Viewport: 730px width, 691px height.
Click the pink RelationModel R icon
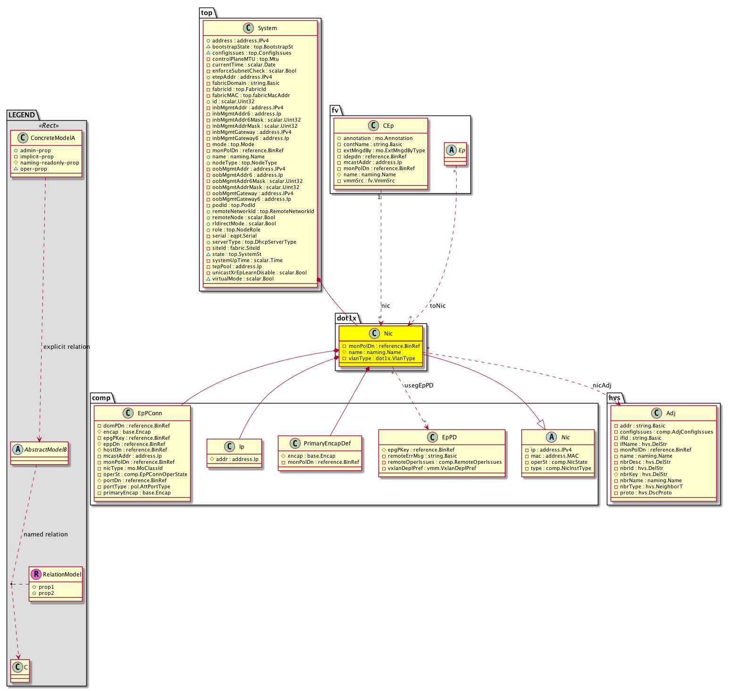point(36,574)
